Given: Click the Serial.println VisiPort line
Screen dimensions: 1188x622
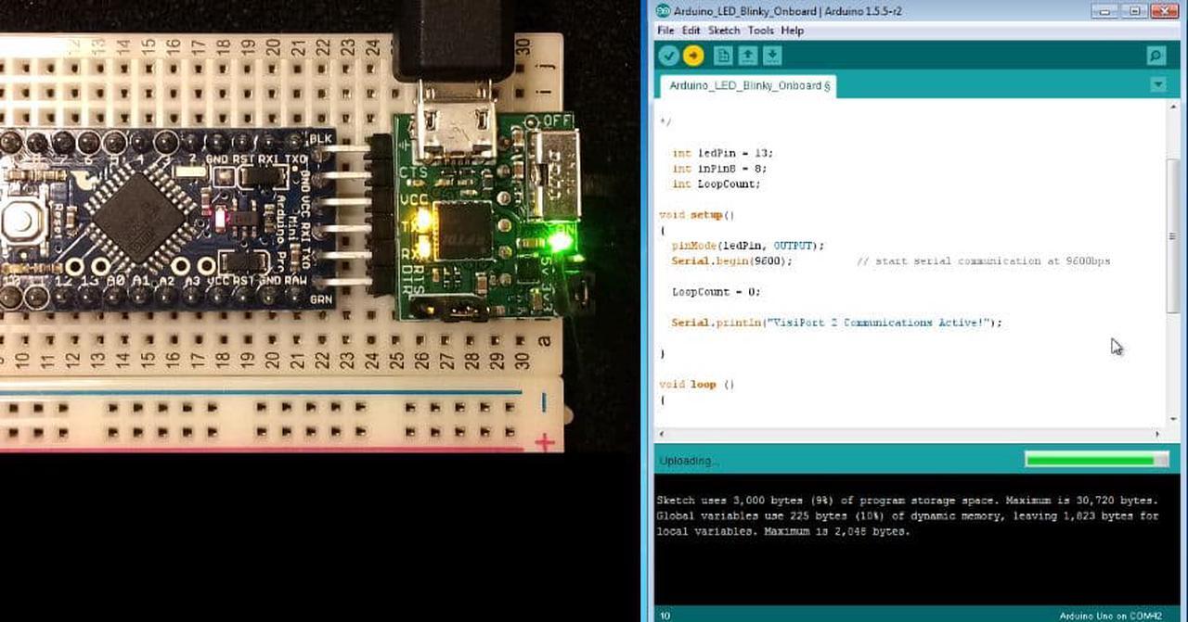Looking at the screenshot, I should pyautogui.click(x=837, y=323).
